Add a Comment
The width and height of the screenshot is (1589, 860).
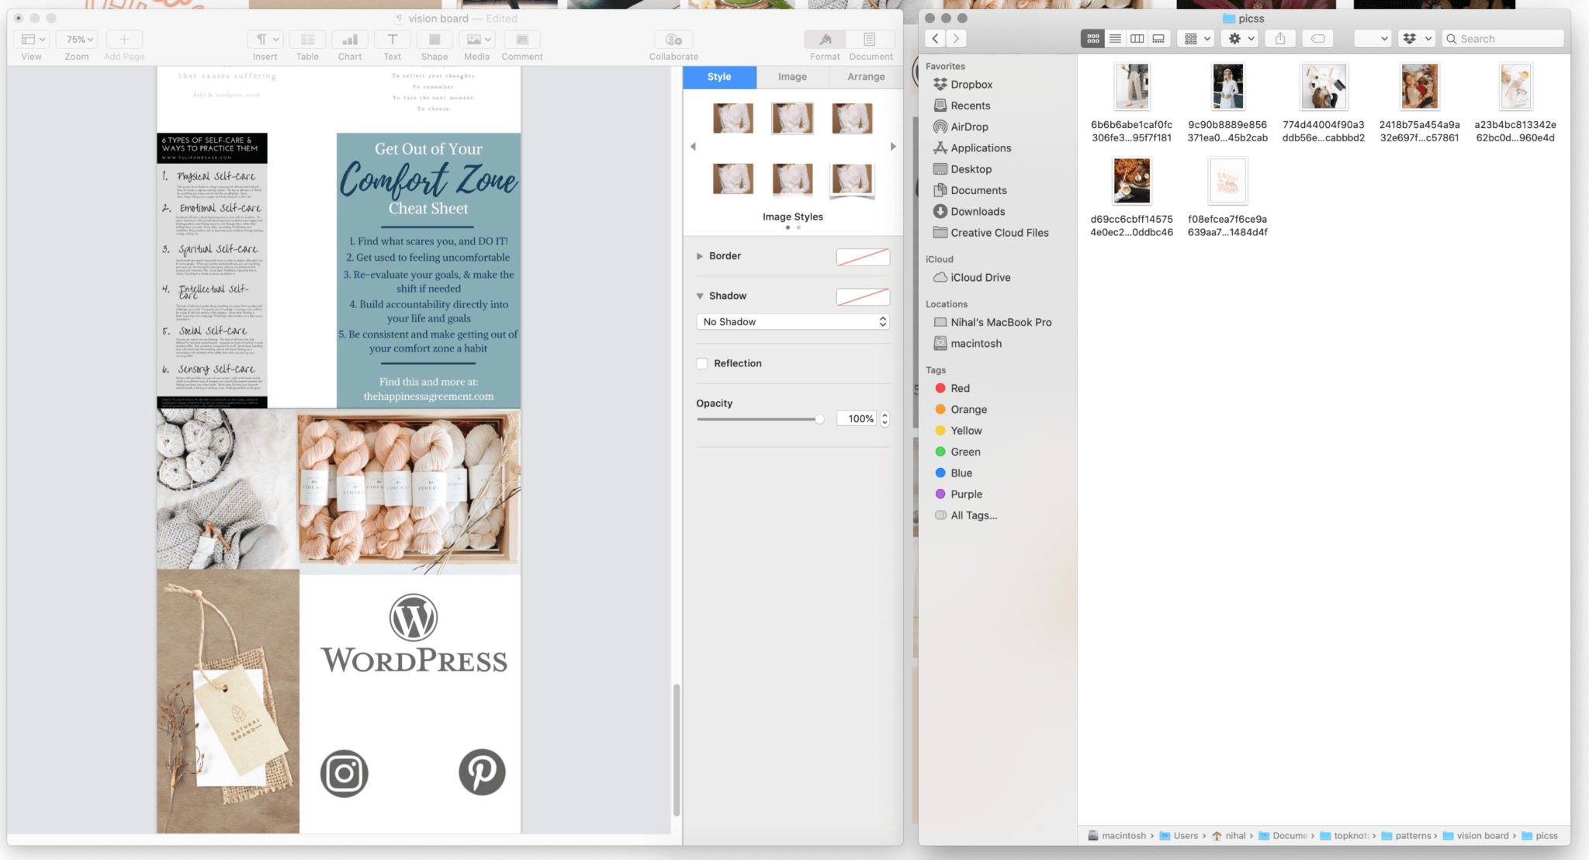521,39
